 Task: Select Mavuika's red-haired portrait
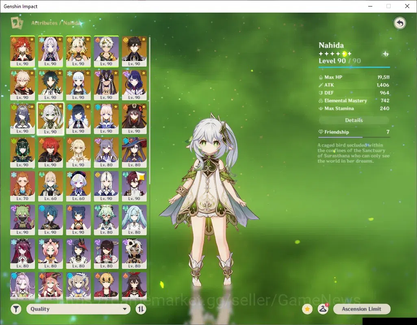point(23,51)
